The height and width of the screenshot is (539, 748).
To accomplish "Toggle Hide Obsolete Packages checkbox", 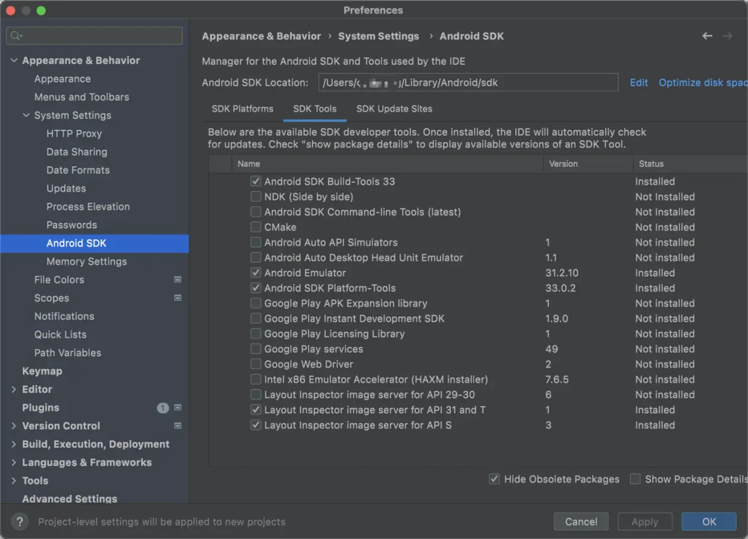I will (x=494, y=479).
